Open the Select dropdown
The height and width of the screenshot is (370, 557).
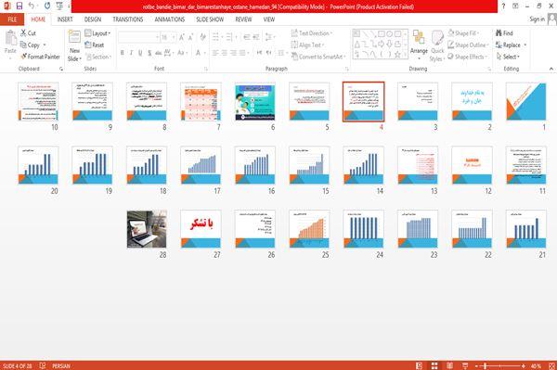508,57
